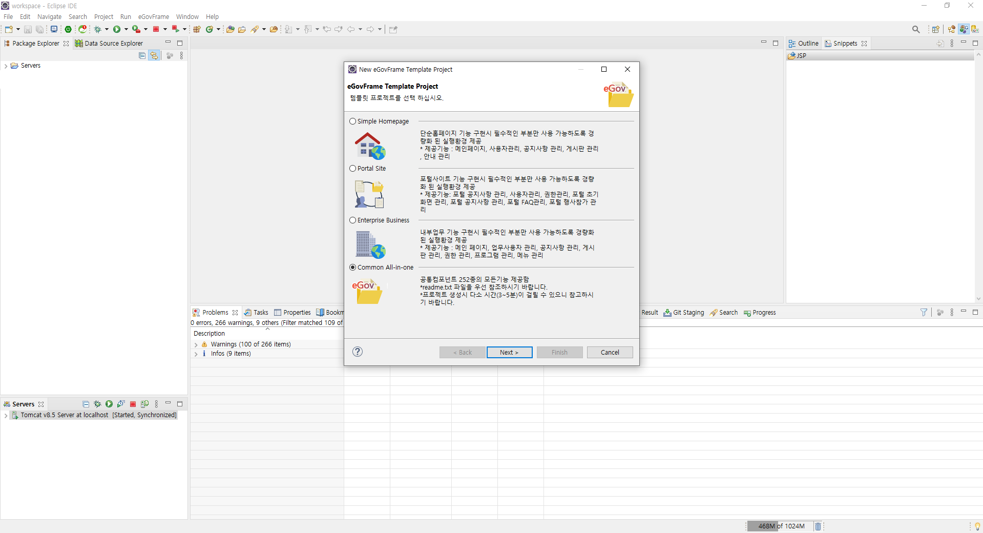Switch to the eGovFrame perspective icon

[964, 29]
